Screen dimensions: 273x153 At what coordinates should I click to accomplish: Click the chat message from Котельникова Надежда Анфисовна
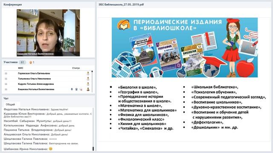pyautogui.click(x=39, y=125)
